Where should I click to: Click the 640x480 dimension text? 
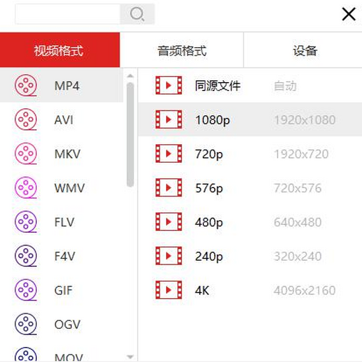297,222
